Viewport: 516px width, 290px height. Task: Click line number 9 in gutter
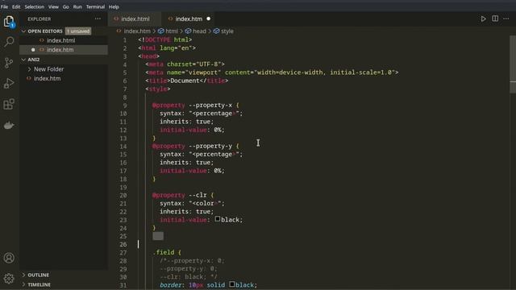125,106
